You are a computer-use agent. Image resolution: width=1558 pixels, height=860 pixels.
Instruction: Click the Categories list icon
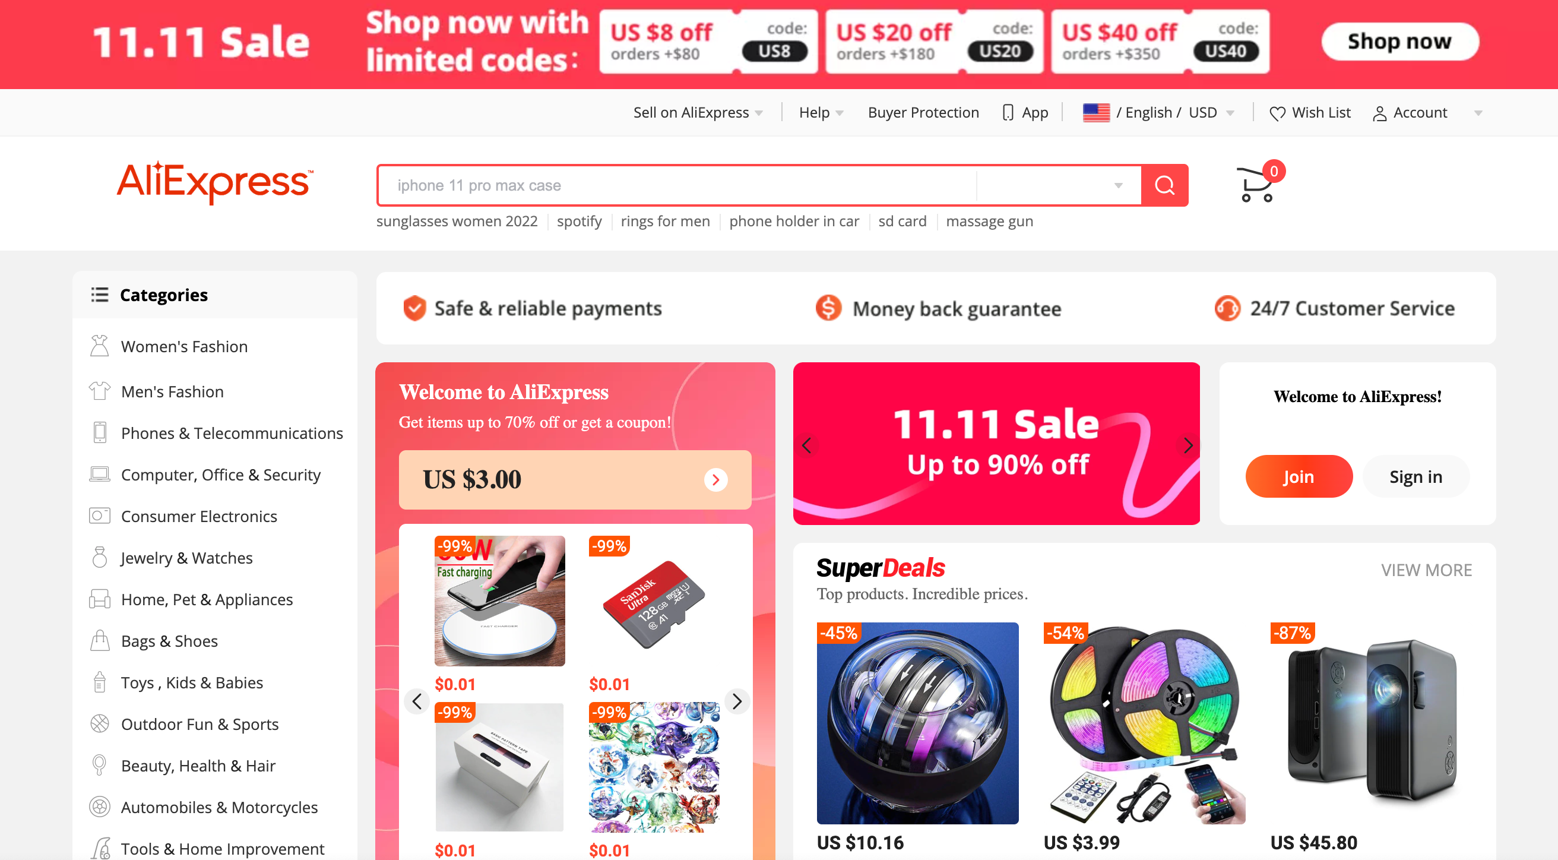[x=99, y=295]
